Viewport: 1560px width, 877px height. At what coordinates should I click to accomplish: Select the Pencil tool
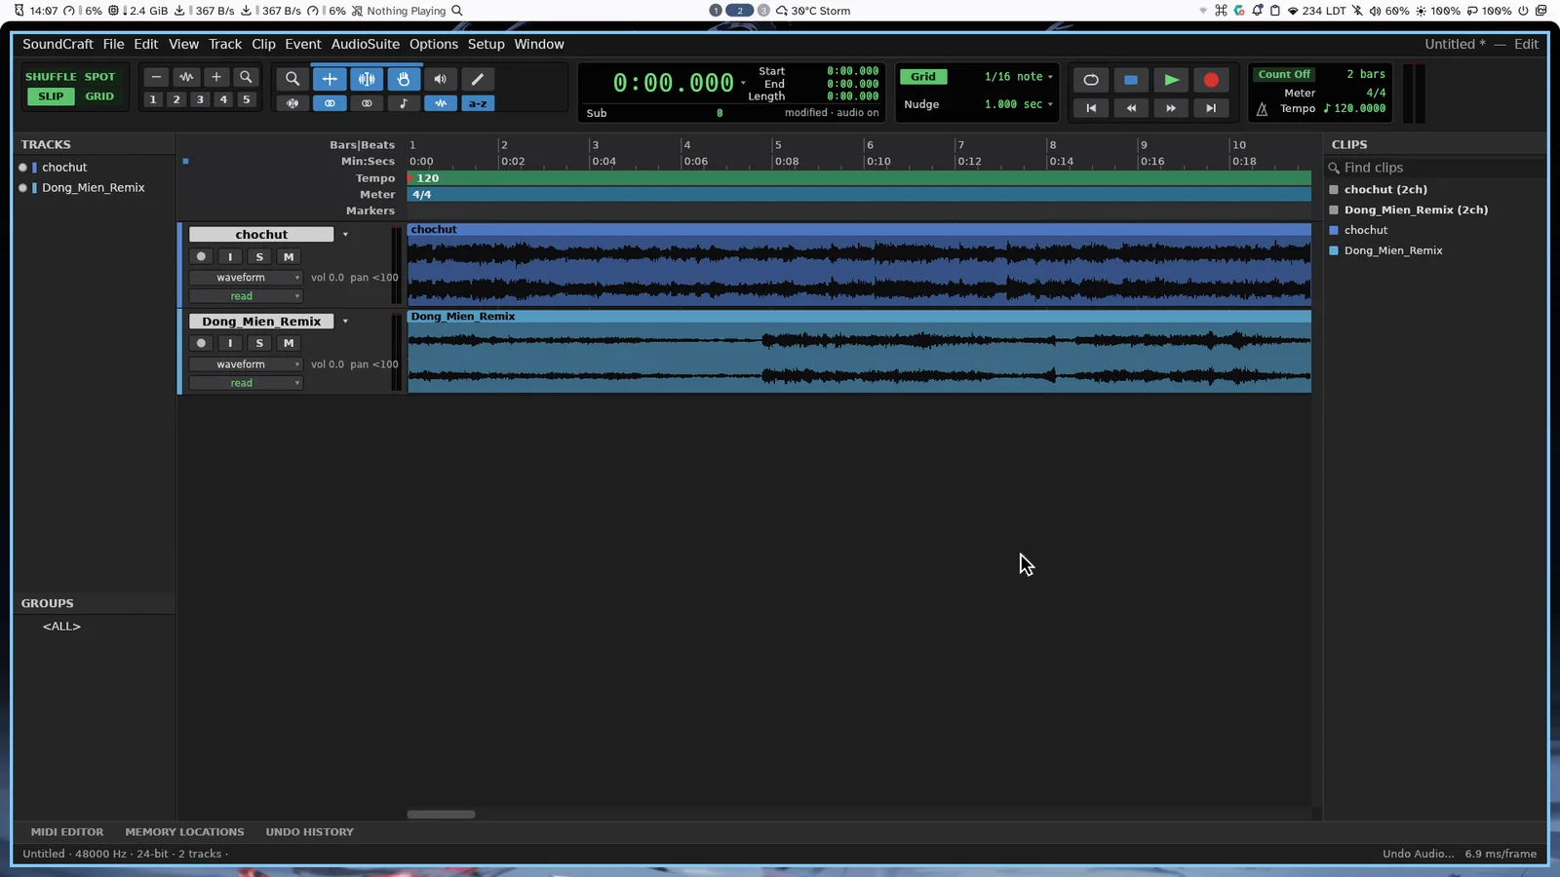click(478, 79)
